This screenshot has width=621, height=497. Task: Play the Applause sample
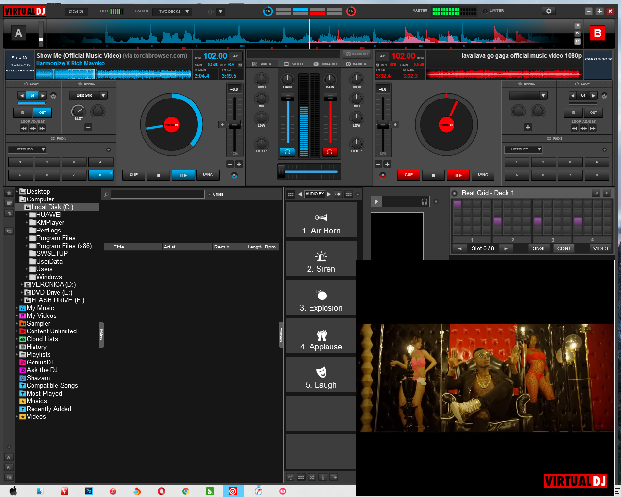tap(321, 336)
